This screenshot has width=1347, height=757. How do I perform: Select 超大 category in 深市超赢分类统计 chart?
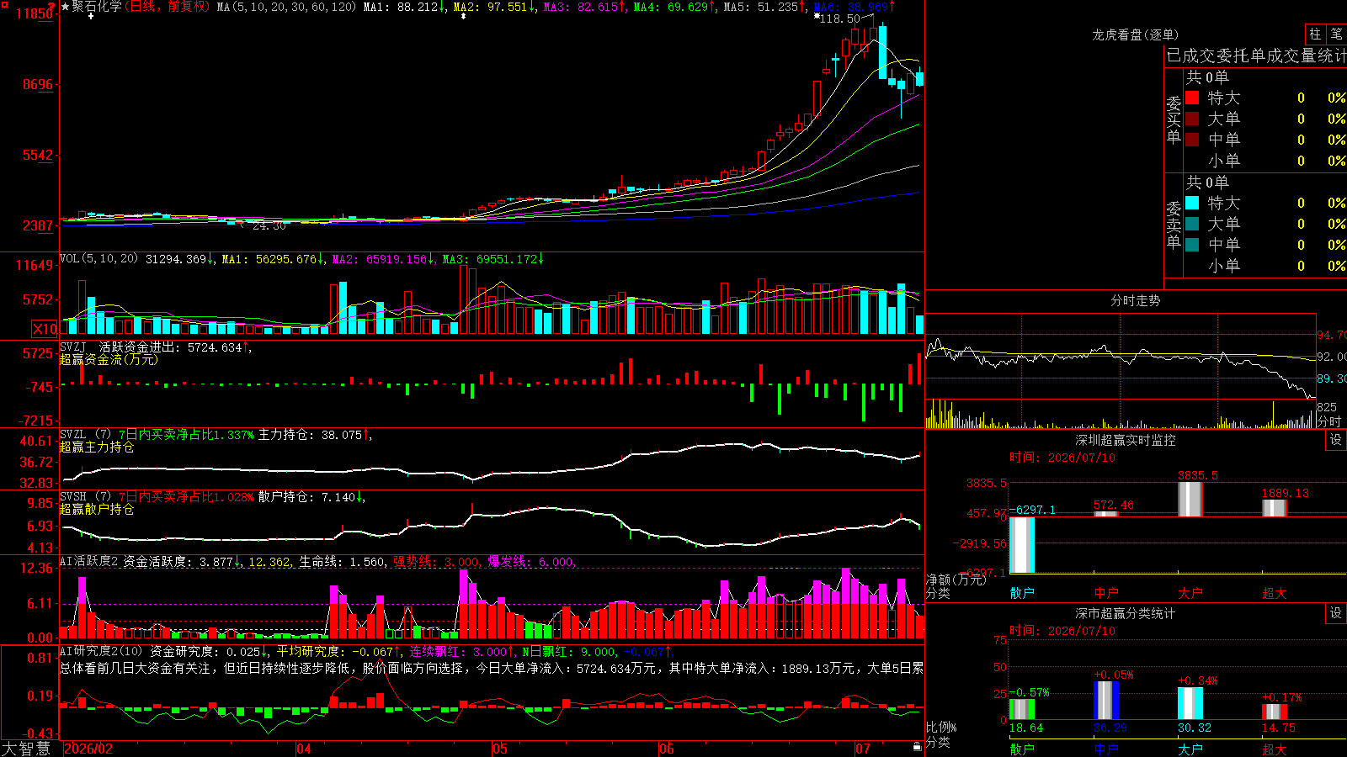[x=1275, y=749]
